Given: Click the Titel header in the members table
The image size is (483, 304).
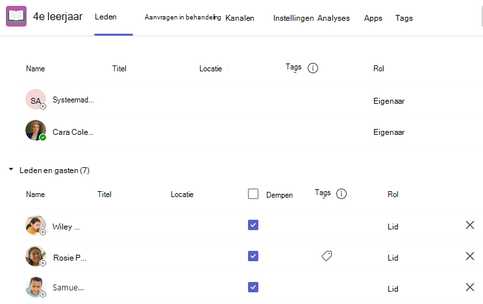Looking at the screenshot, I should (x=105, y=194).
